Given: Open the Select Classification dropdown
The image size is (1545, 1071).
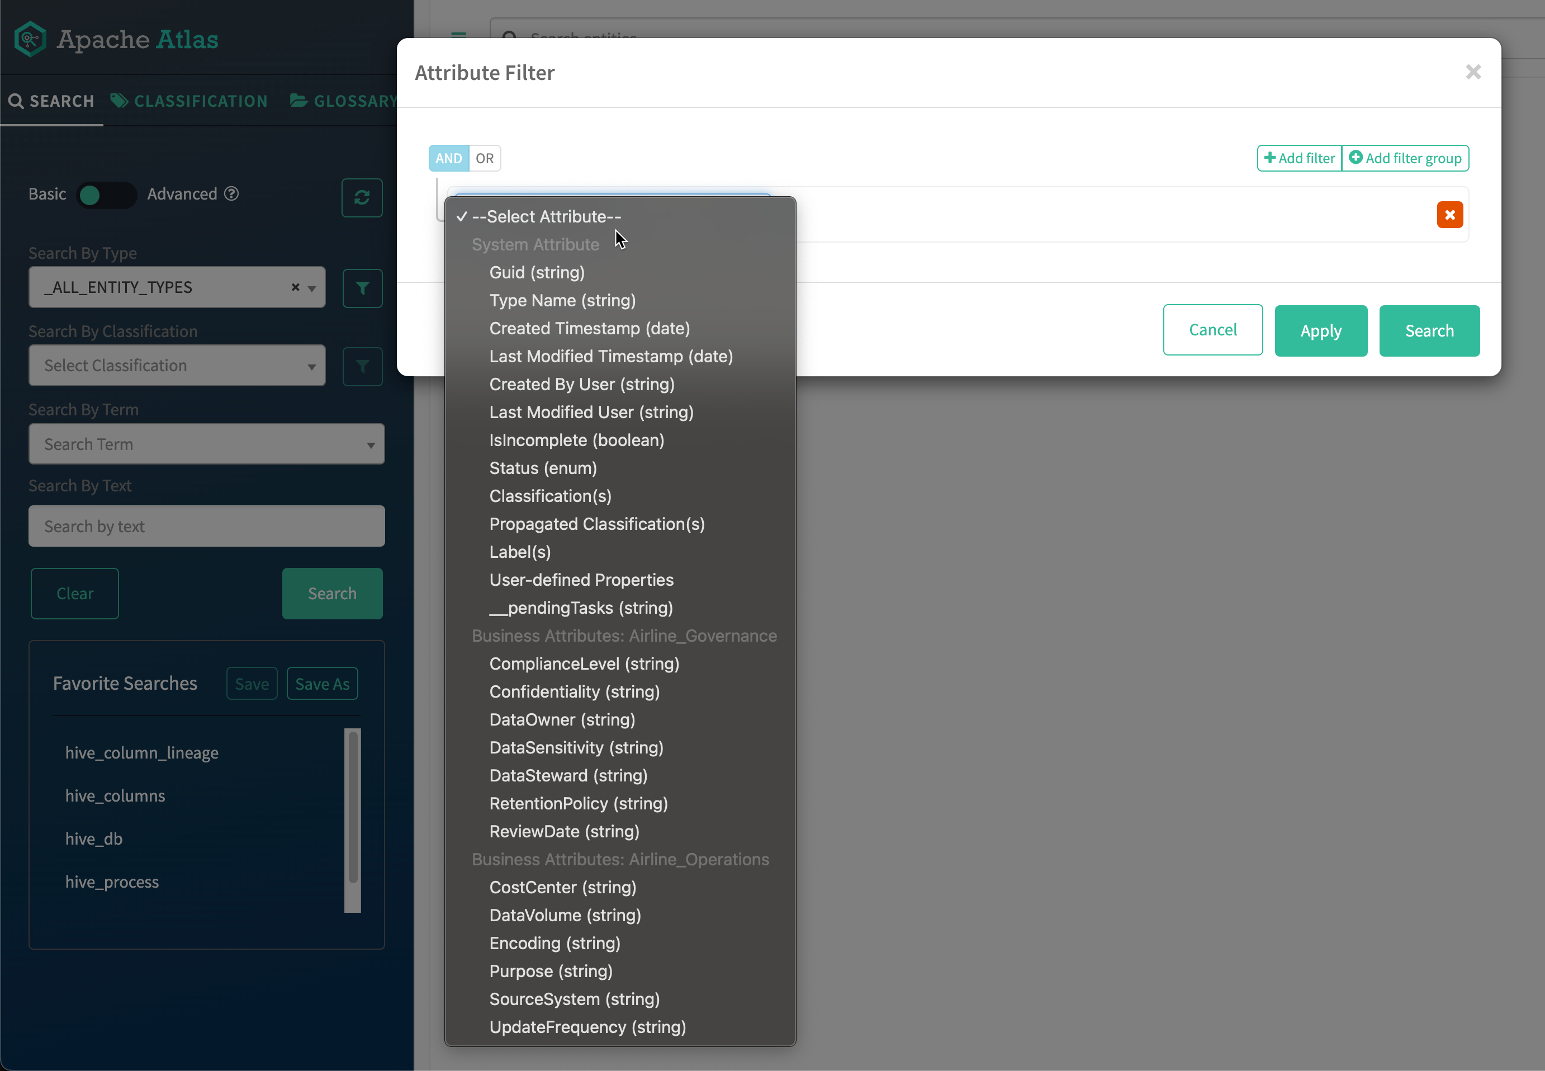Looking at the screenshot, I should click(x=177, y=366).
